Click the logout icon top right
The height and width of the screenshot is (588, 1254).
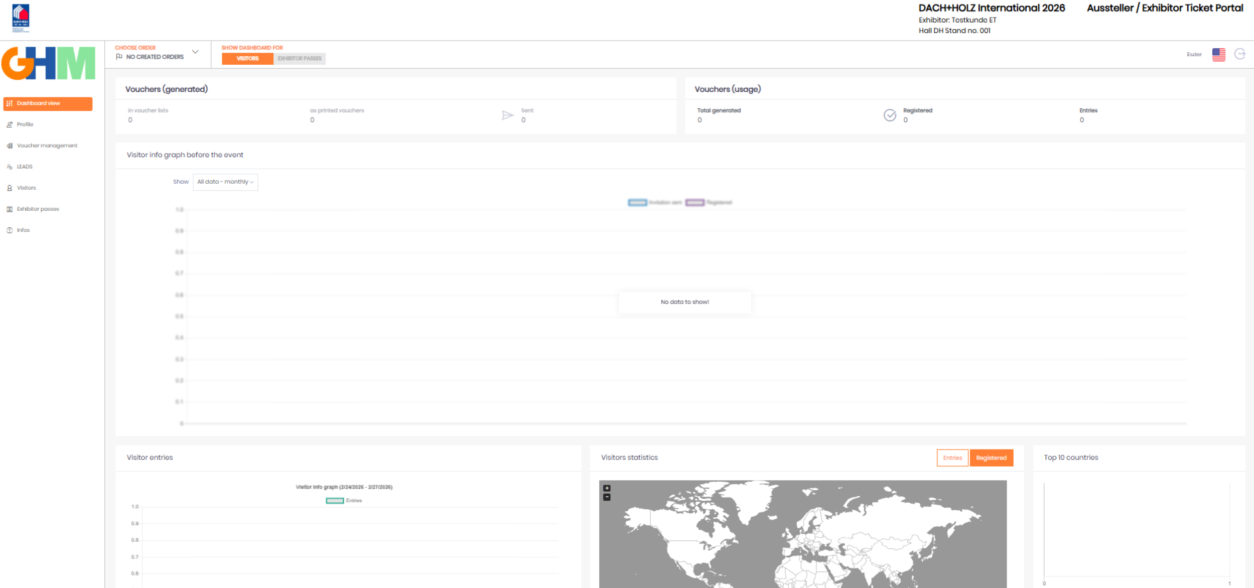coord(1239,54)
